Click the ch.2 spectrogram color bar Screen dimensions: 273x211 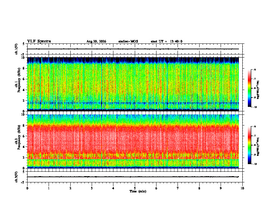[x=250, y=145]
